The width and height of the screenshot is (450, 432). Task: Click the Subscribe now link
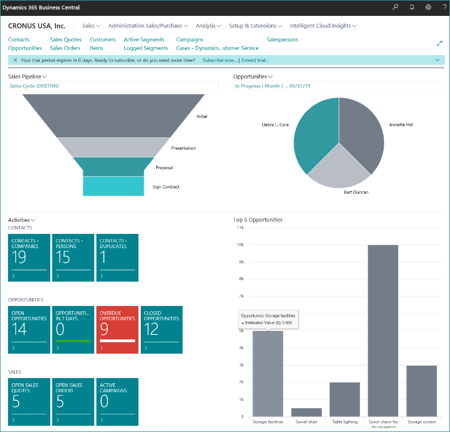220,60
